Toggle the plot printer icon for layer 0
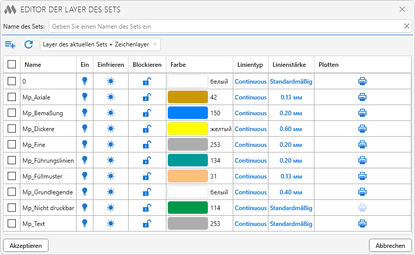This screenshot has height=255, width=415. [x=362, y=81]
